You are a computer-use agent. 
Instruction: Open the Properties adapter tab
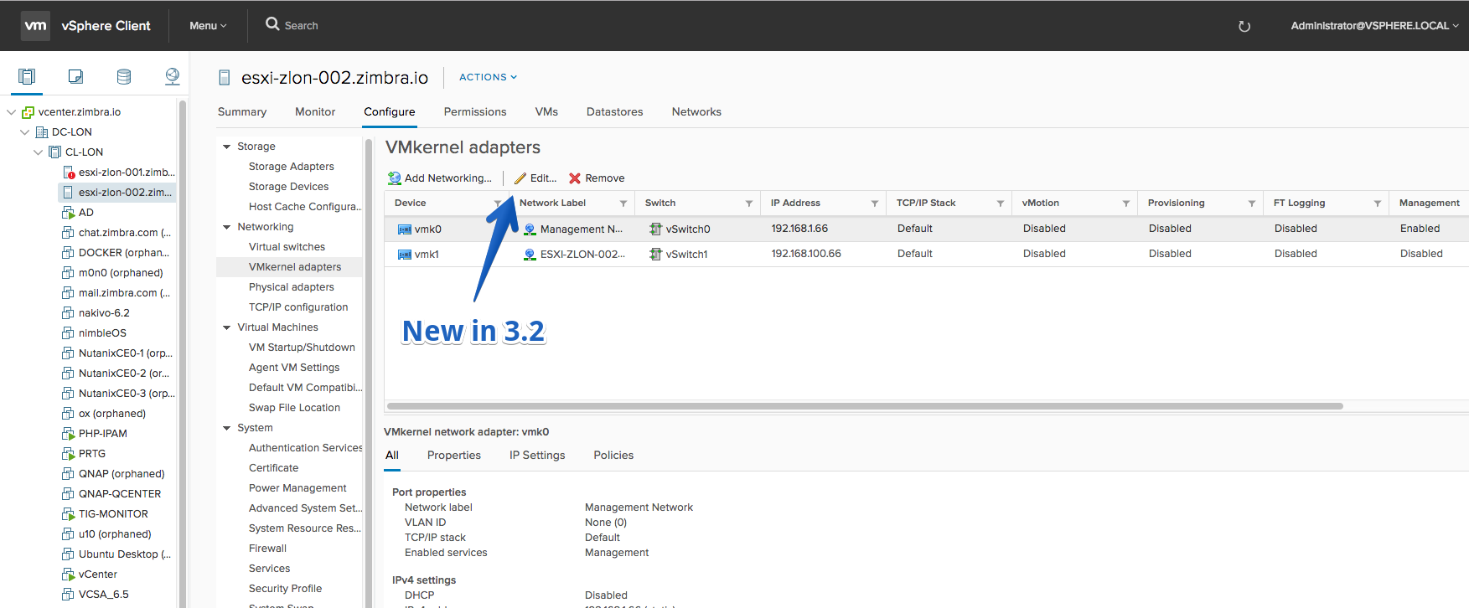454,456
